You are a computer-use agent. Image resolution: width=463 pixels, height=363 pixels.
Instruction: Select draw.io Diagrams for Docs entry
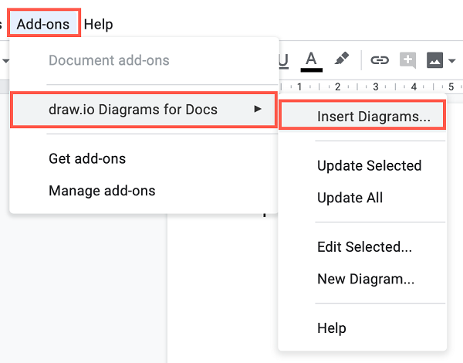tap(144, 110)
